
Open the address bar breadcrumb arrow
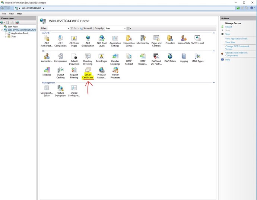point(44,8)
